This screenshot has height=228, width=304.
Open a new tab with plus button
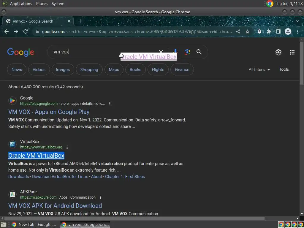pyautogui.click(x=80, y=21)
